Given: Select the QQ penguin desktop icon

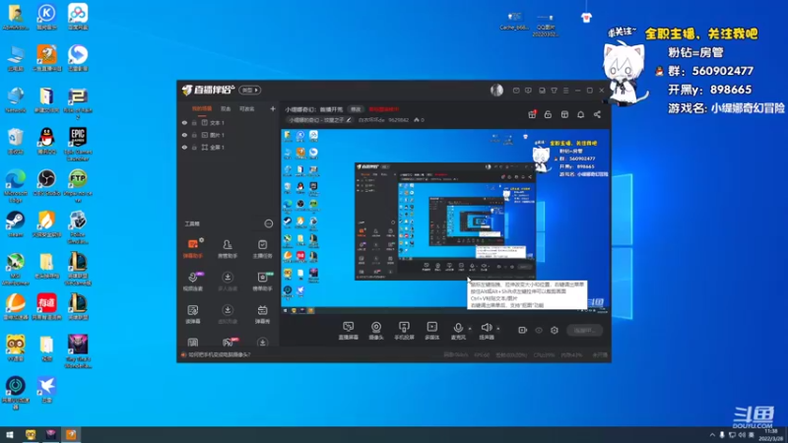Looking at the screenshot, I should [x=46, y=141].
